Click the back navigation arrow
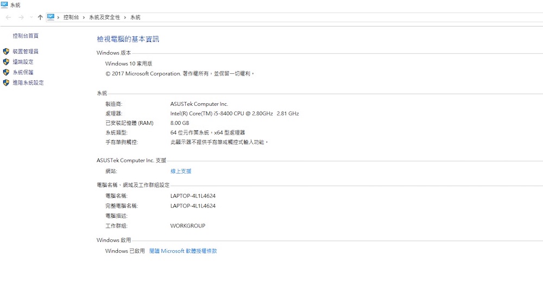Image resolution: width=543 pixels, height=291 pixels. pyautogui.click(x=8, y=17)
